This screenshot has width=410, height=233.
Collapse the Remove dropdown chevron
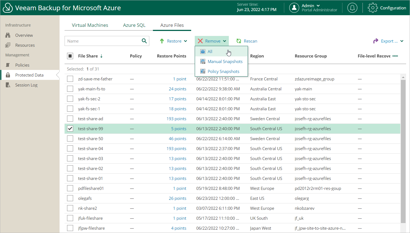(224, 41)
